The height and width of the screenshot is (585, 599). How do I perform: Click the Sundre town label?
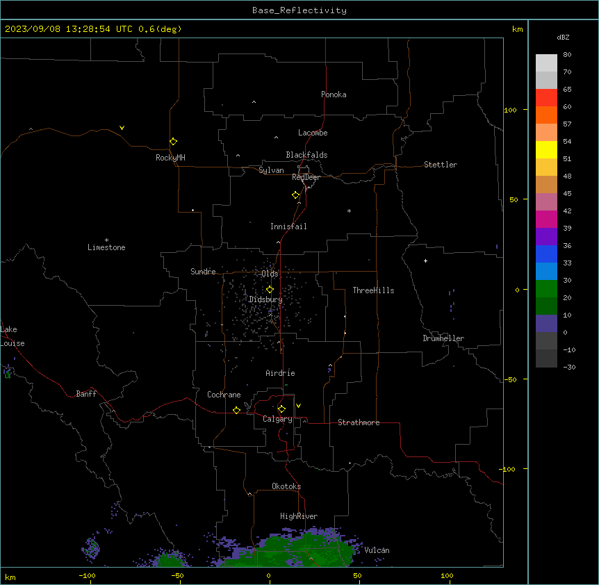[203, 272]
